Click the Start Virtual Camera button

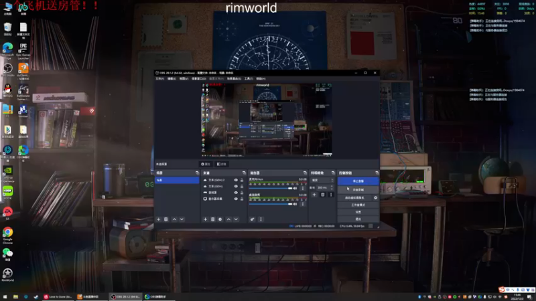click(355, 197)
